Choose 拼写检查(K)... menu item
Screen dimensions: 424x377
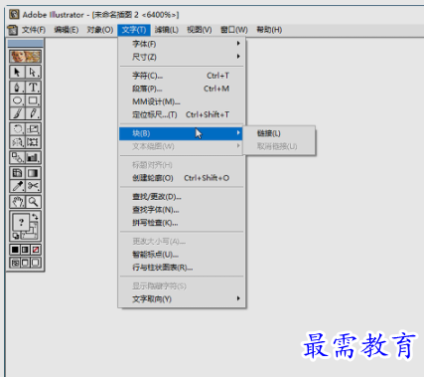pyautogui.click(x=182, y=223)
